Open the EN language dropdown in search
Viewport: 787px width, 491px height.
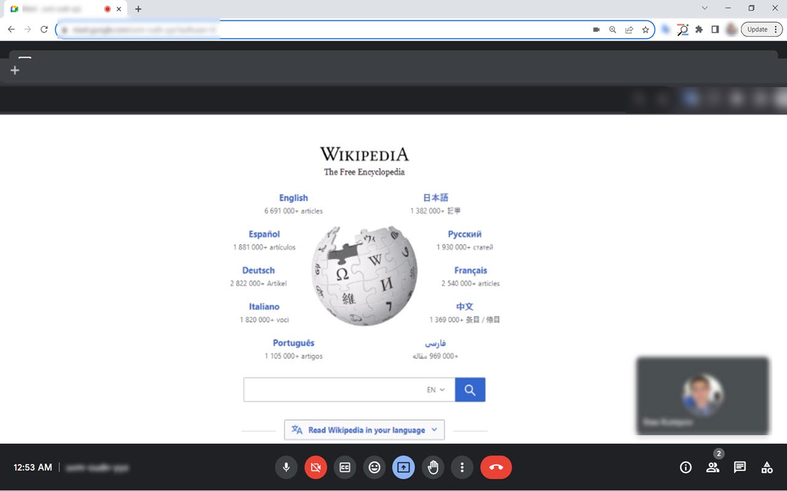[x=436, y=390]
